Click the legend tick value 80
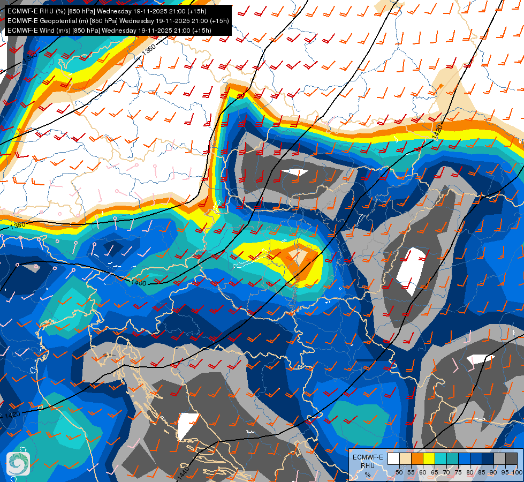The height and width of the screenshot is (482, 524). click(x=470, y=472)
